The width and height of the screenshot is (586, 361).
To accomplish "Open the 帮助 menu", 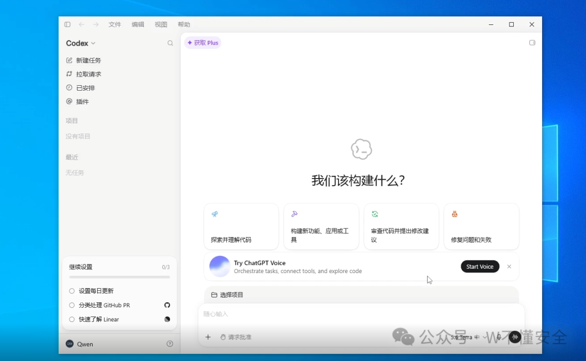I will click(184, 24).
